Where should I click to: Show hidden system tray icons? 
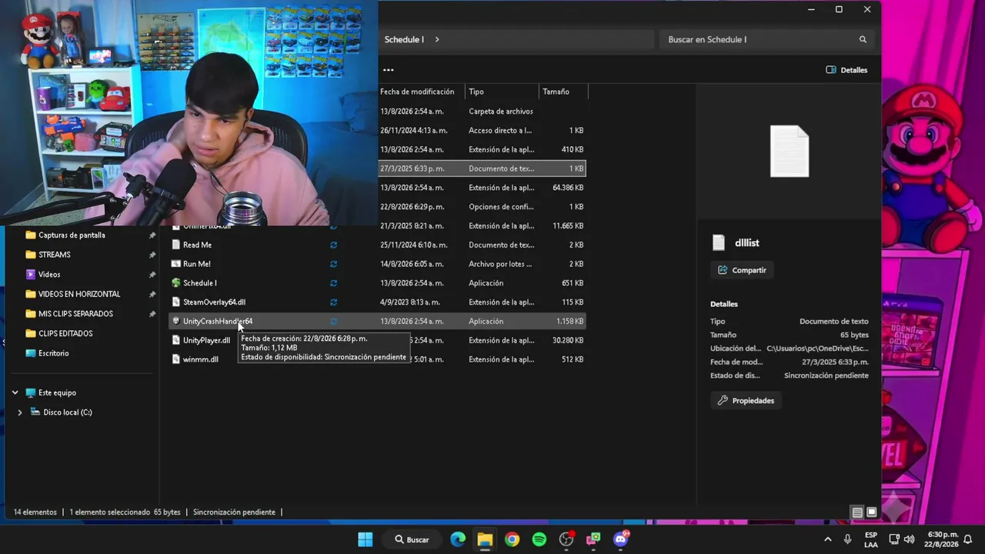[x=828, y=539]
